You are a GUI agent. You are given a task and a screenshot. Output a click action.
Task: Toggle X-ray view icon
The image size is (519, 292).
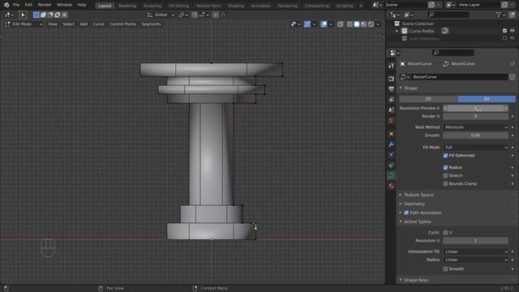341,24
